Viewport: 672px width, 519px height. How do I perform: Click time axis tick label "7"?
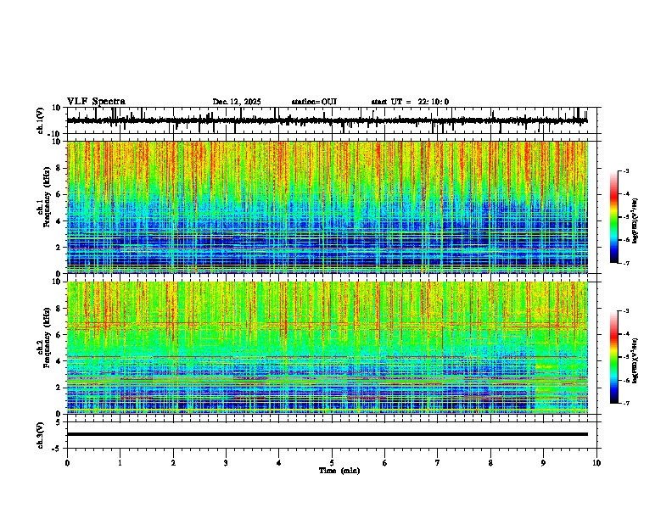coord(438,463)
